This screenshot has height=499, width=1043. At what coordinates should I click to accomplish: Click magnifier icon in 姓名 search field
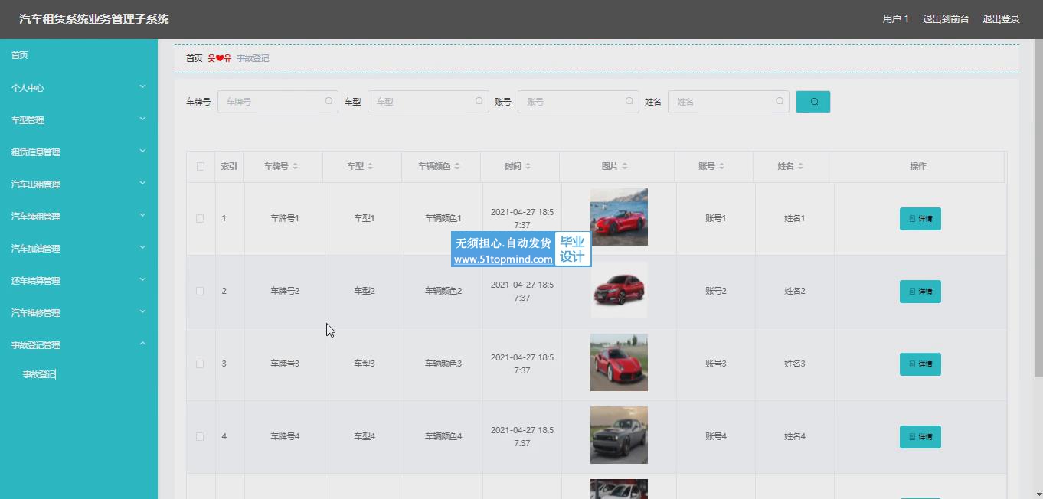(x=780, y=101)
